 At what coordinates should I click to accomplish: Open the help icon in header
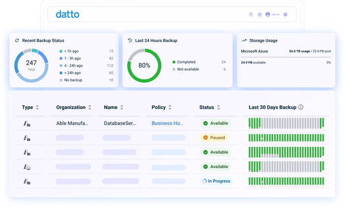pos(251,14)
